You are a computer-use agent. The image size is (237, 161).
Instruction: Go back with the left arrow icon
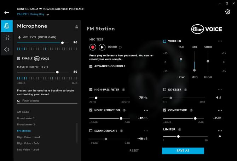(x=6, y=12)
